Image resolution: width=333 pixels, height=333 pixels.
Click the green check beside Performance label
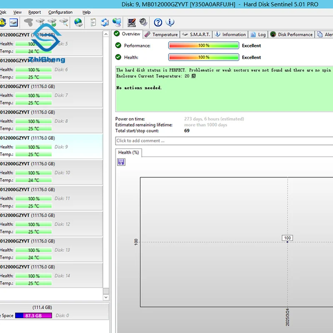118,45
